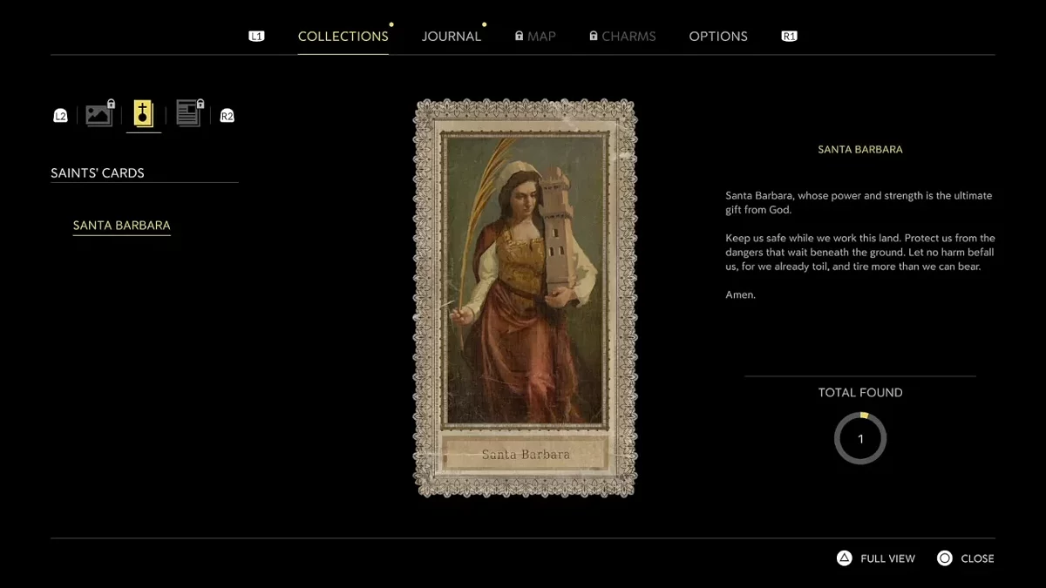Click the 'Santa Barbara' caption on the card
The width and height of the screenshot is (1046, 588).
[x=526, y=454]
